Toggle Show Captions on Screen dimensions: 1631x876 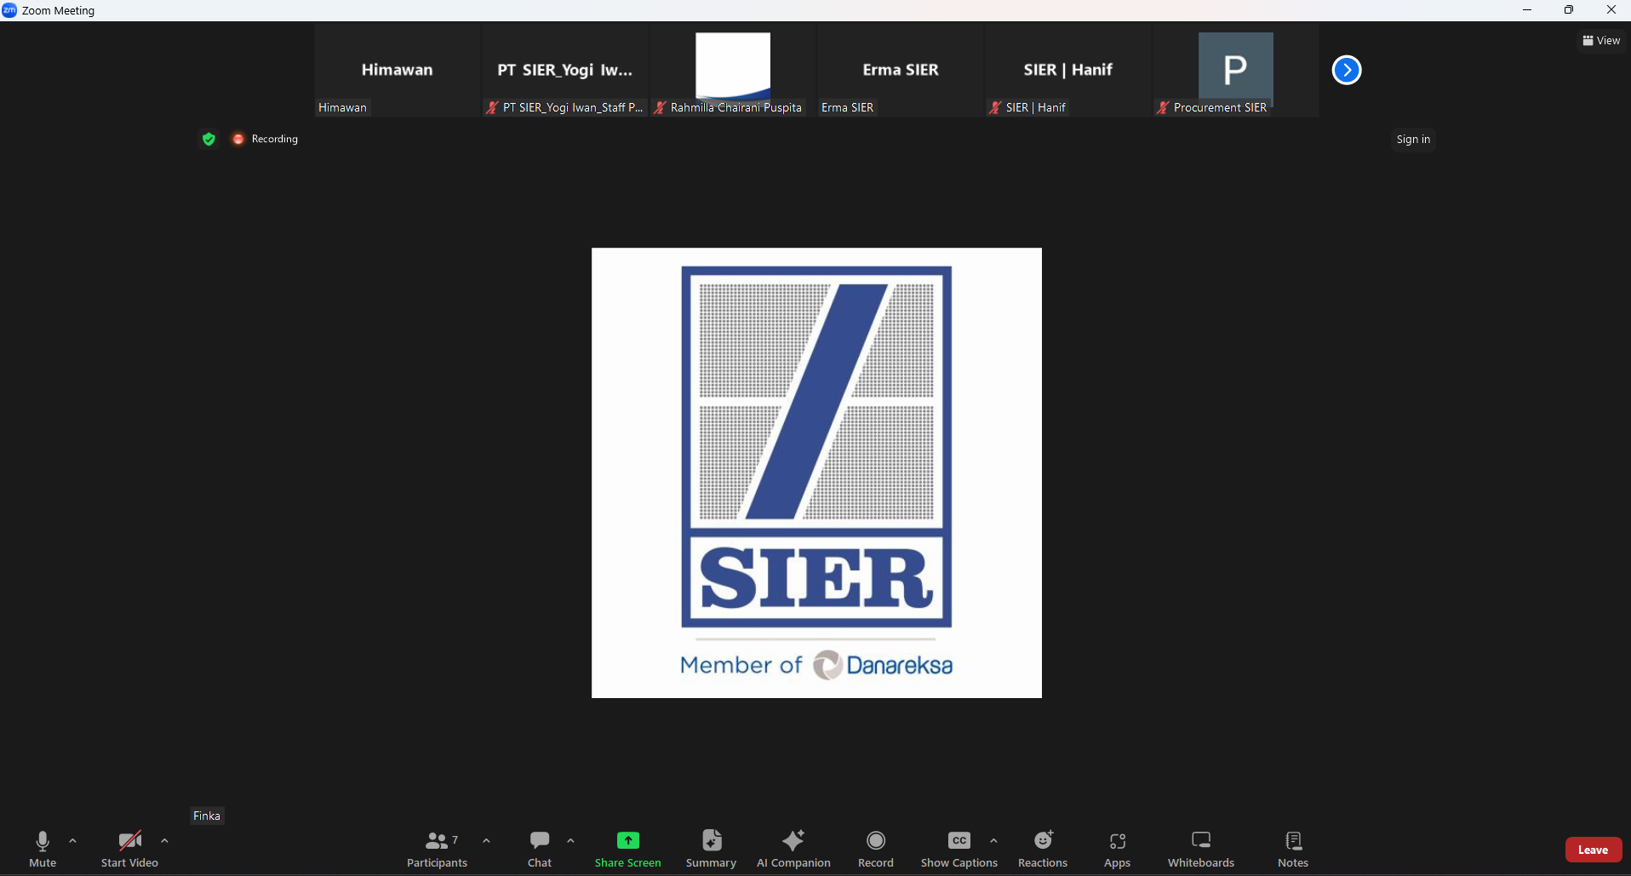pos(959,849)
